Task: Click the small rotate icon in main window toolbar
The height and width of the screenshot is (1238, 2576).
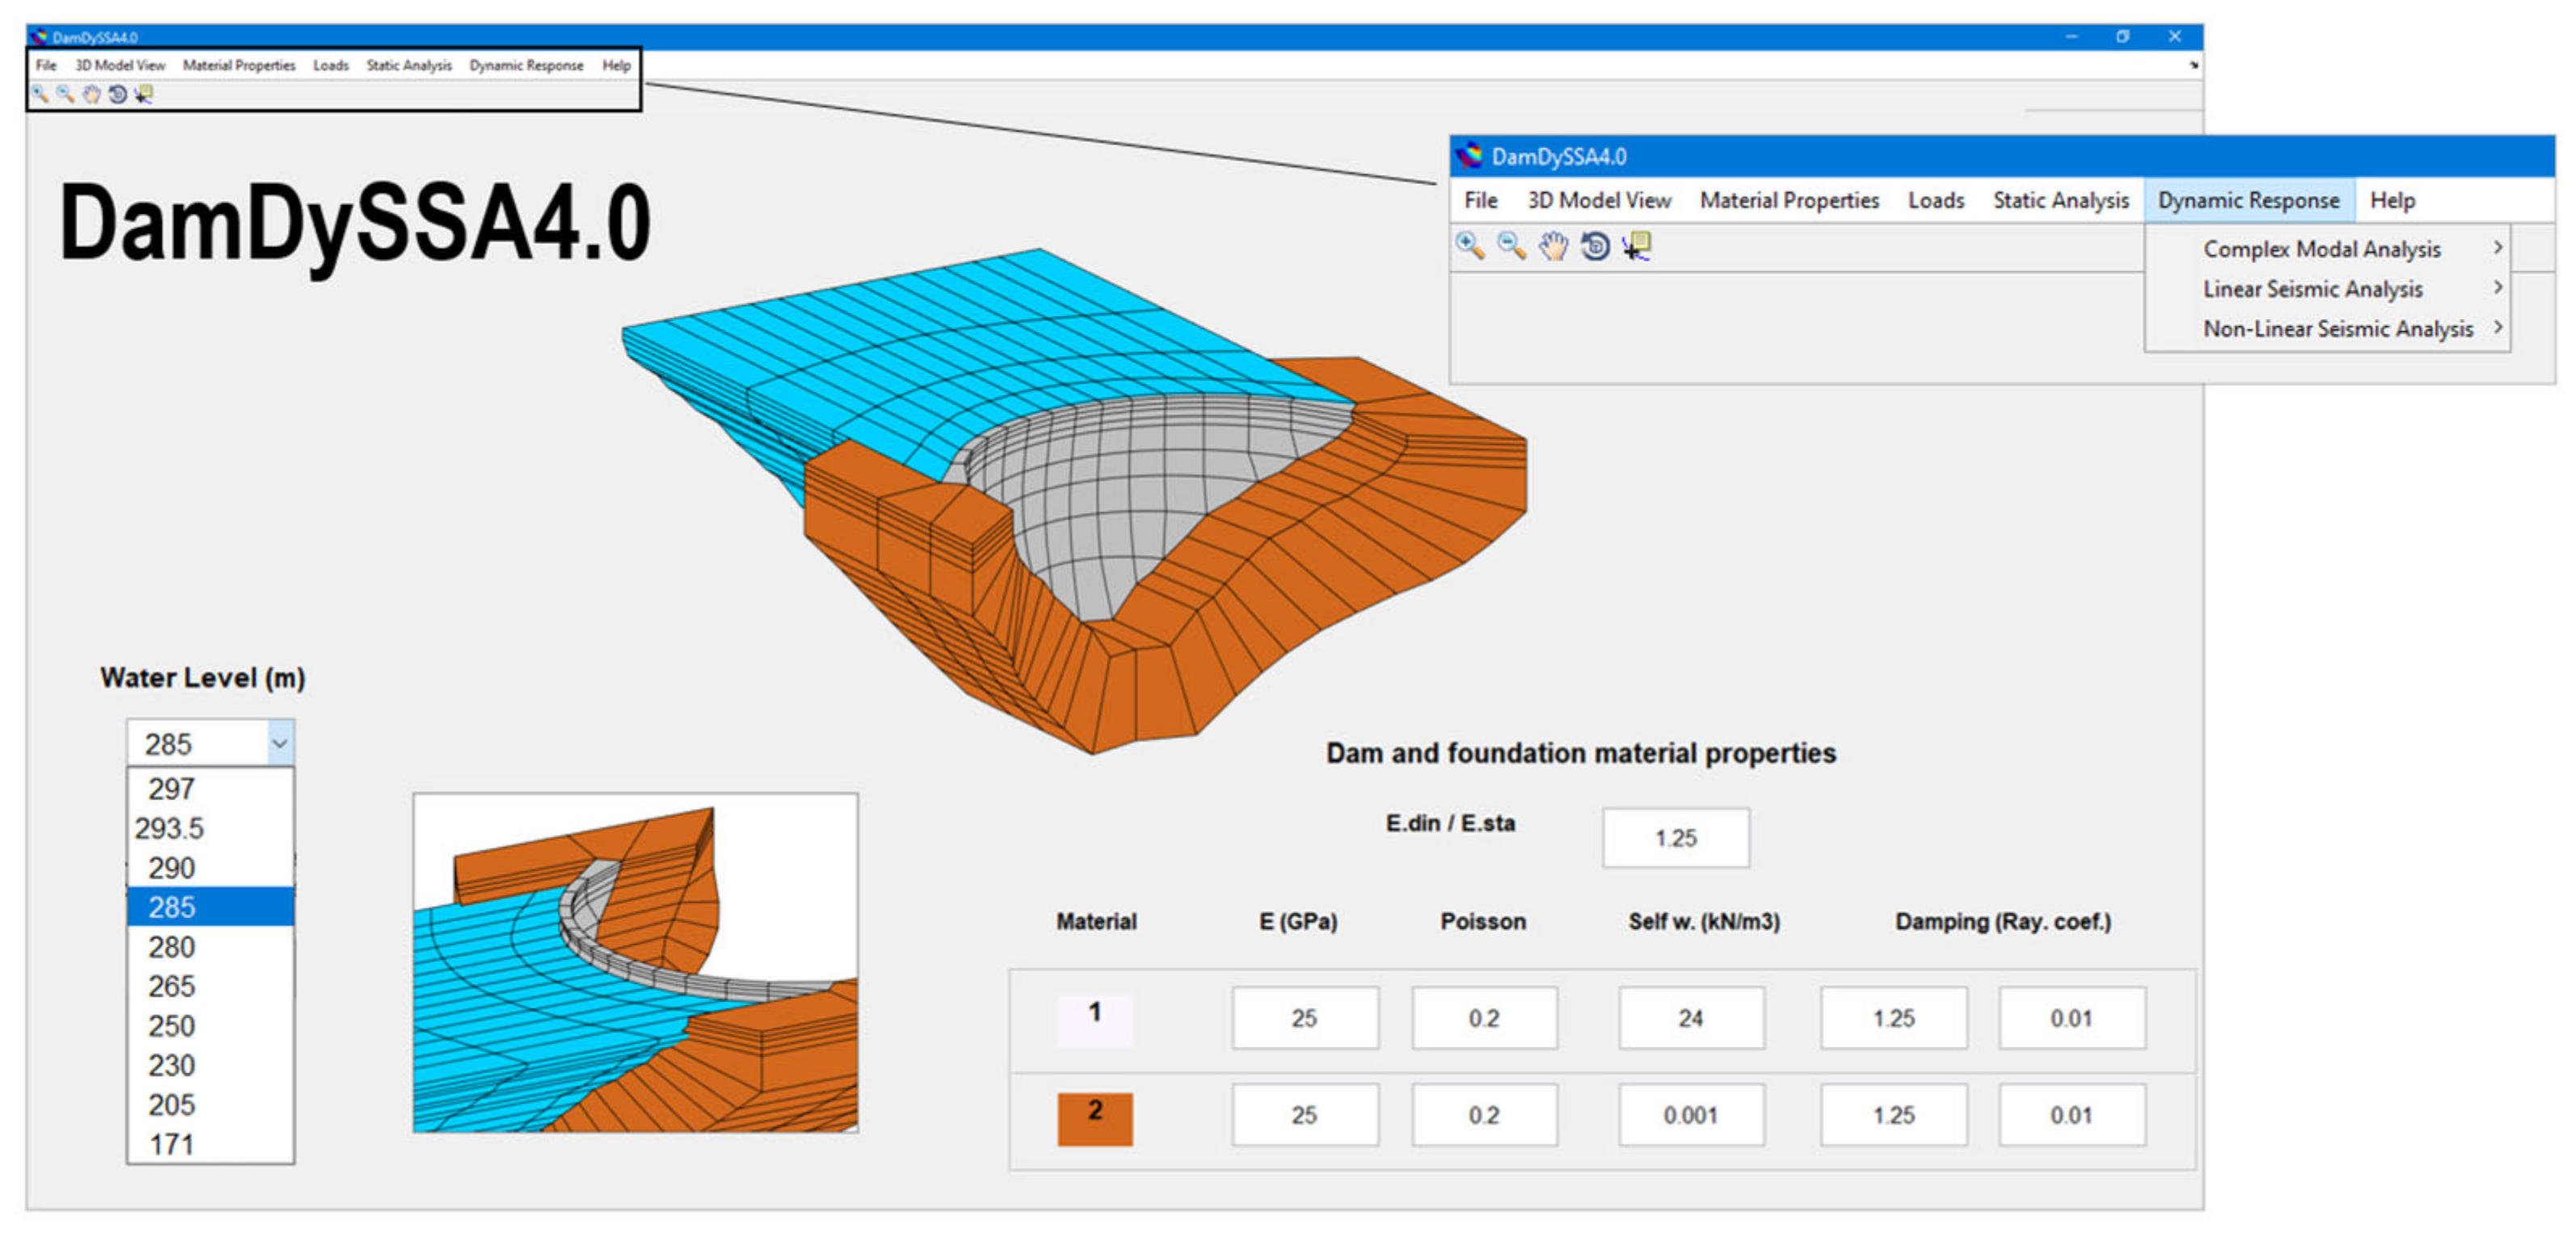Action: tap(117, 94)
